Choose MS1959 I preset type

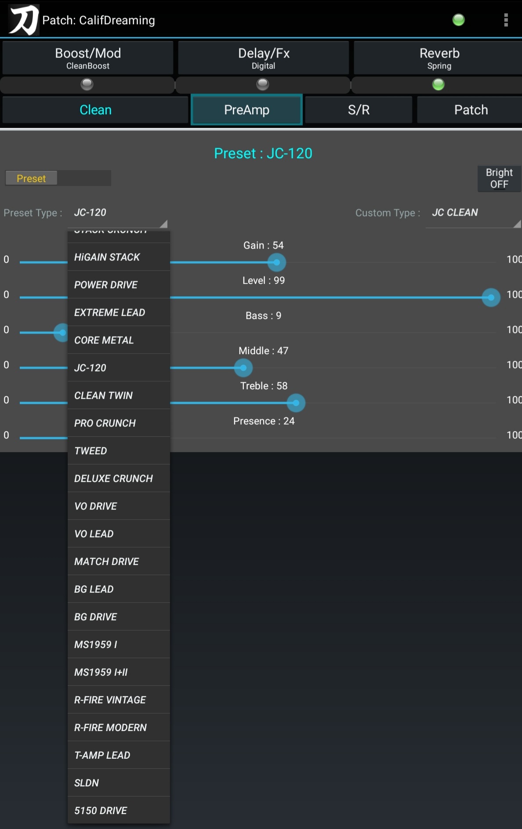tap(119, 644)
